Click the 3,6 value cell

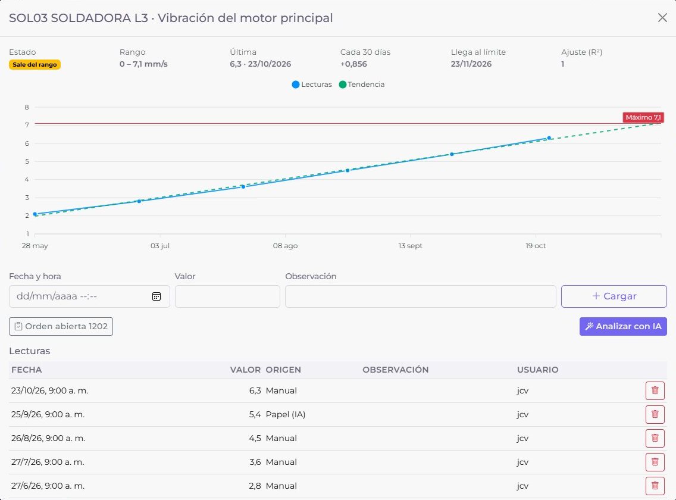coord(255,462)
